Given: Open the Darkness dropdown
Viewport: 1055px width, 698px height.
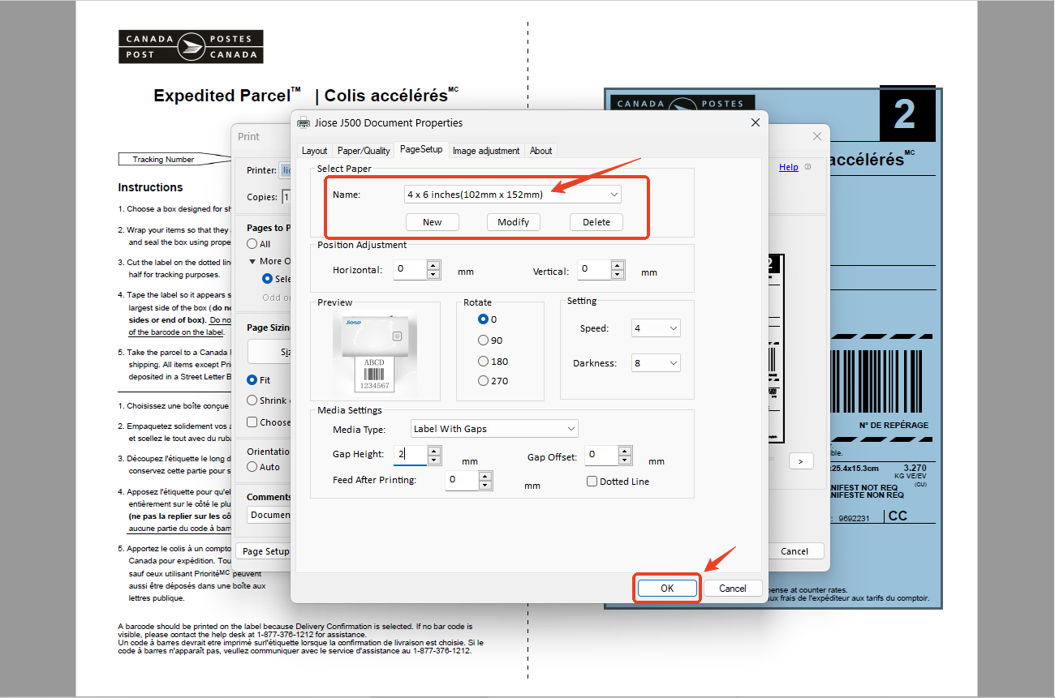Looking at the screenshot, I should (656, 363).
